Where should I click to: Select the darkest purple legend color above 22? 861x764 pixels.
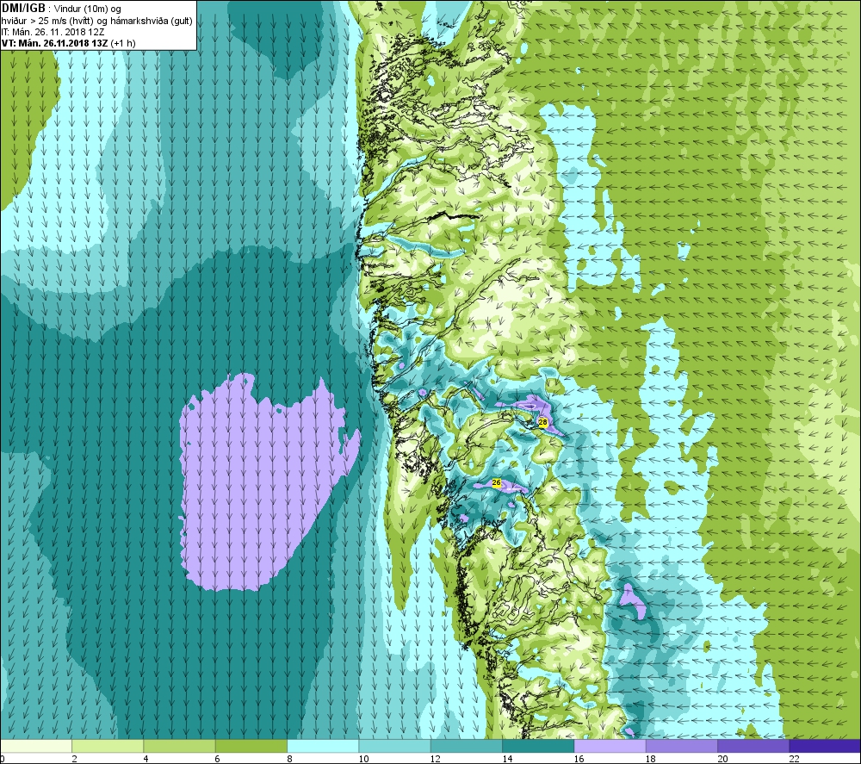point(825,746)
